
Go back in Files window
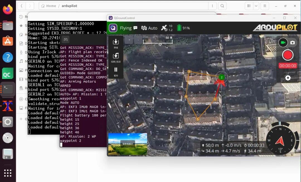pos(21,6)
